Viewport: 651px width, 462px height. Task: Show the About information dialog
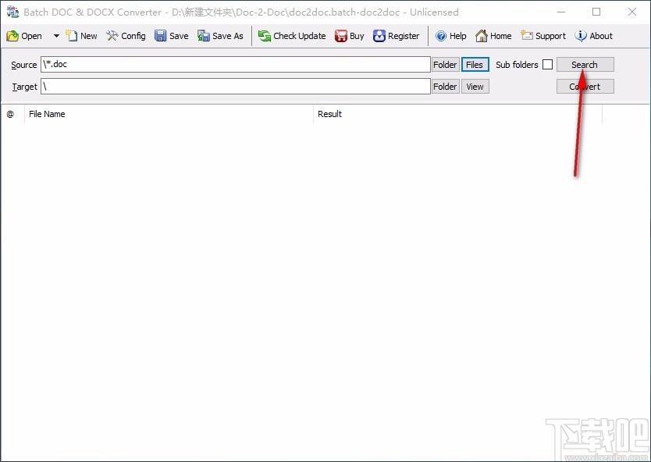594,36
